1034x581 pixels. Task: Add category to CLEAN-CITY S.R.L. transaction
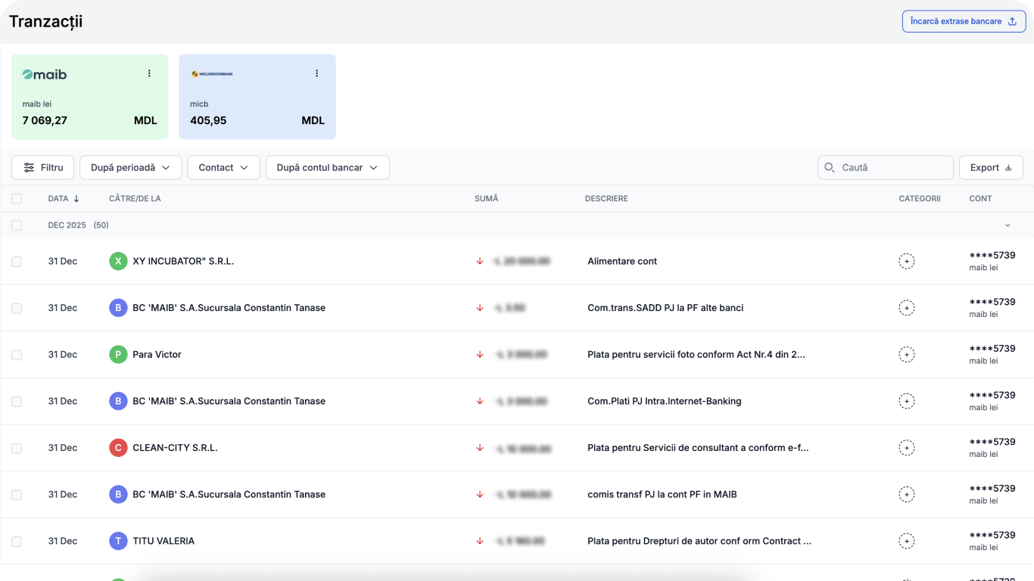906,448
